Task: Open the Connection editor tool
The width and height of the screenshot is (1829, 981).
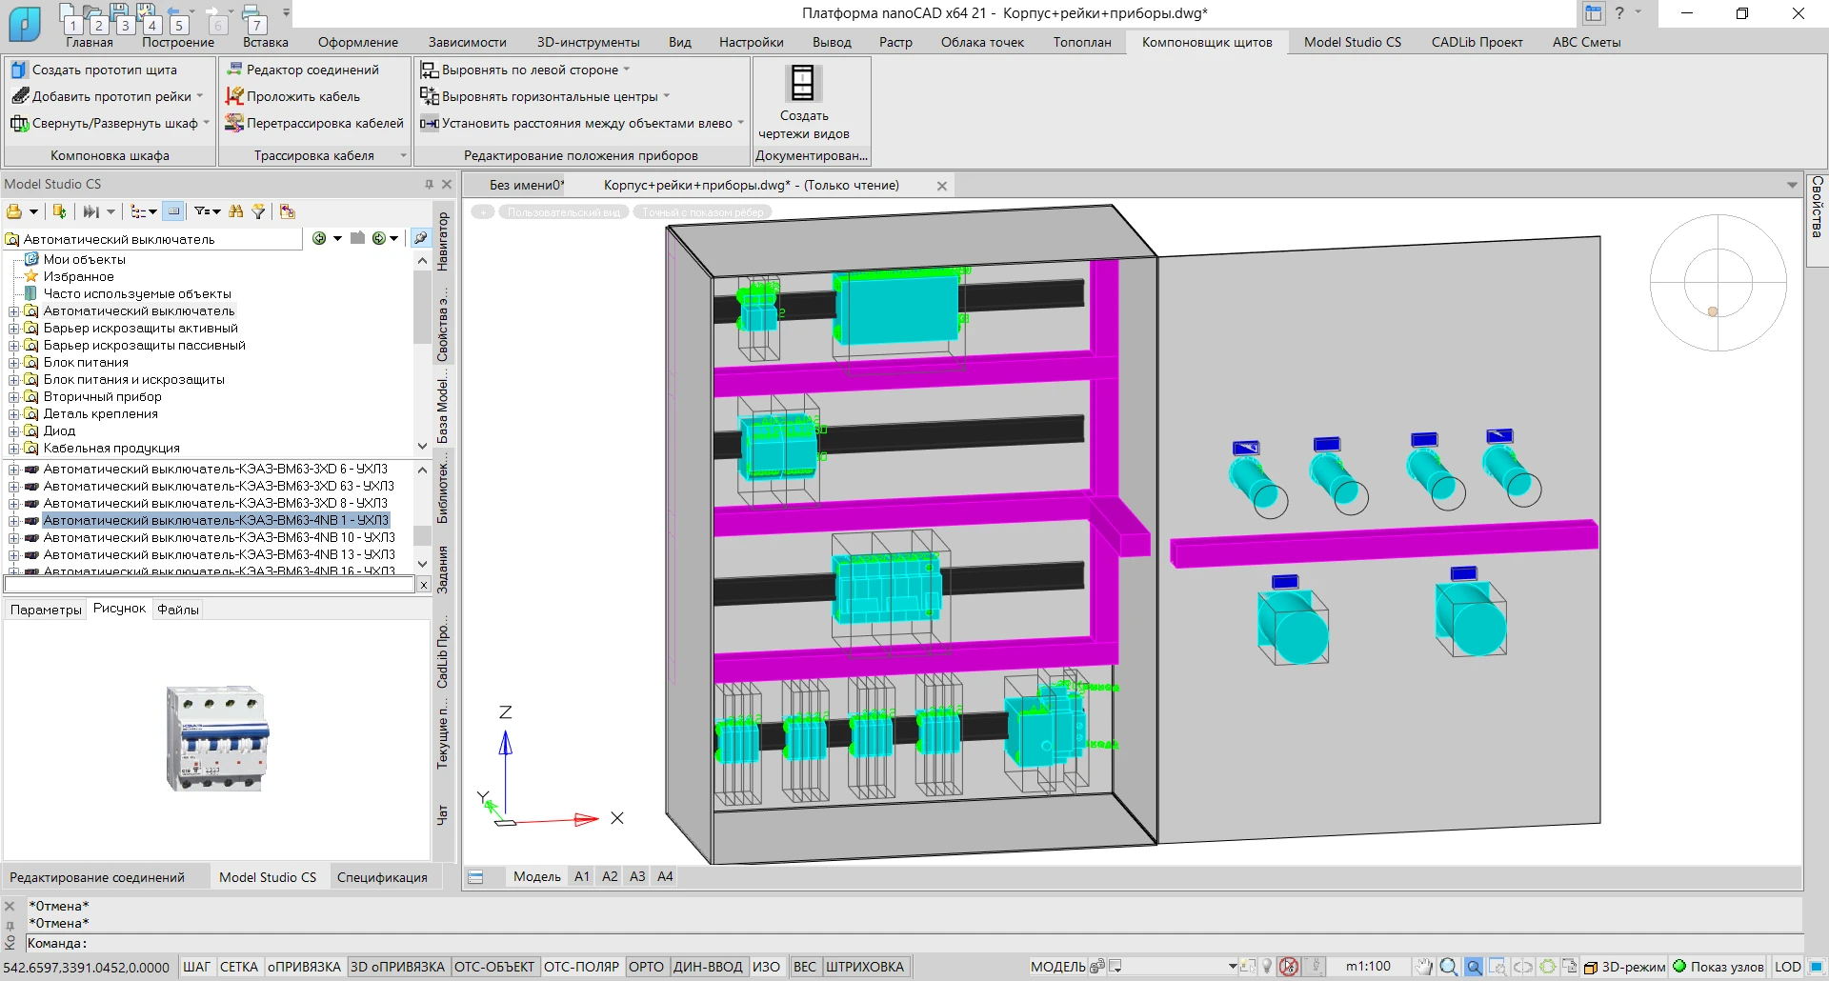Action: point(234,70)
